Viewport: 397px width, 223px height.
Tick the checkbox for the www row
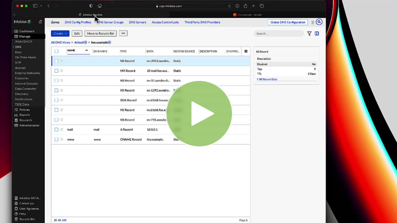56,139
